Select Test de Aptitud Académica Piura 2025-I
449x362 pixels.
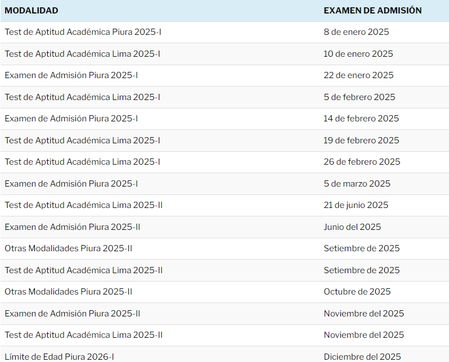coord(83,32)
